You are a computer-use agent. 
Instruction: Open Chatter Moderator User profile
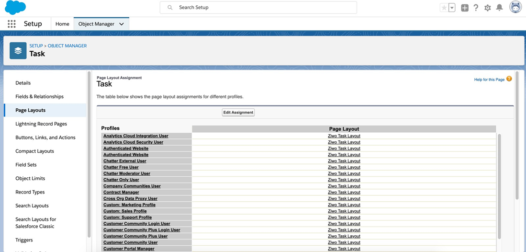[127, 173]
